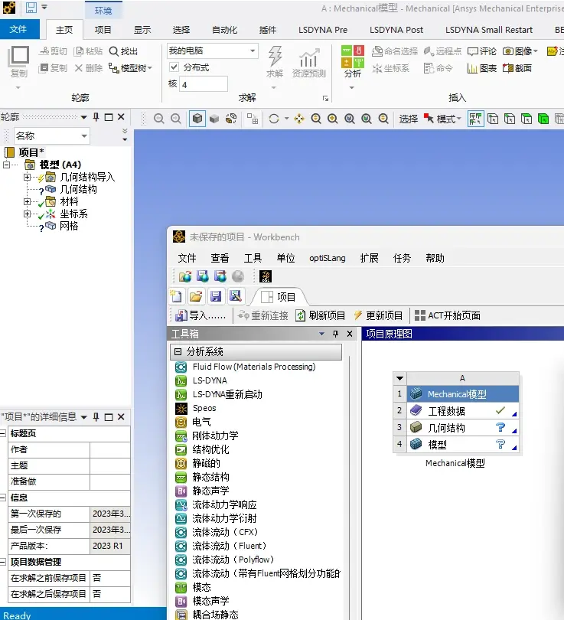Pin the Details panel

point(96,416)
